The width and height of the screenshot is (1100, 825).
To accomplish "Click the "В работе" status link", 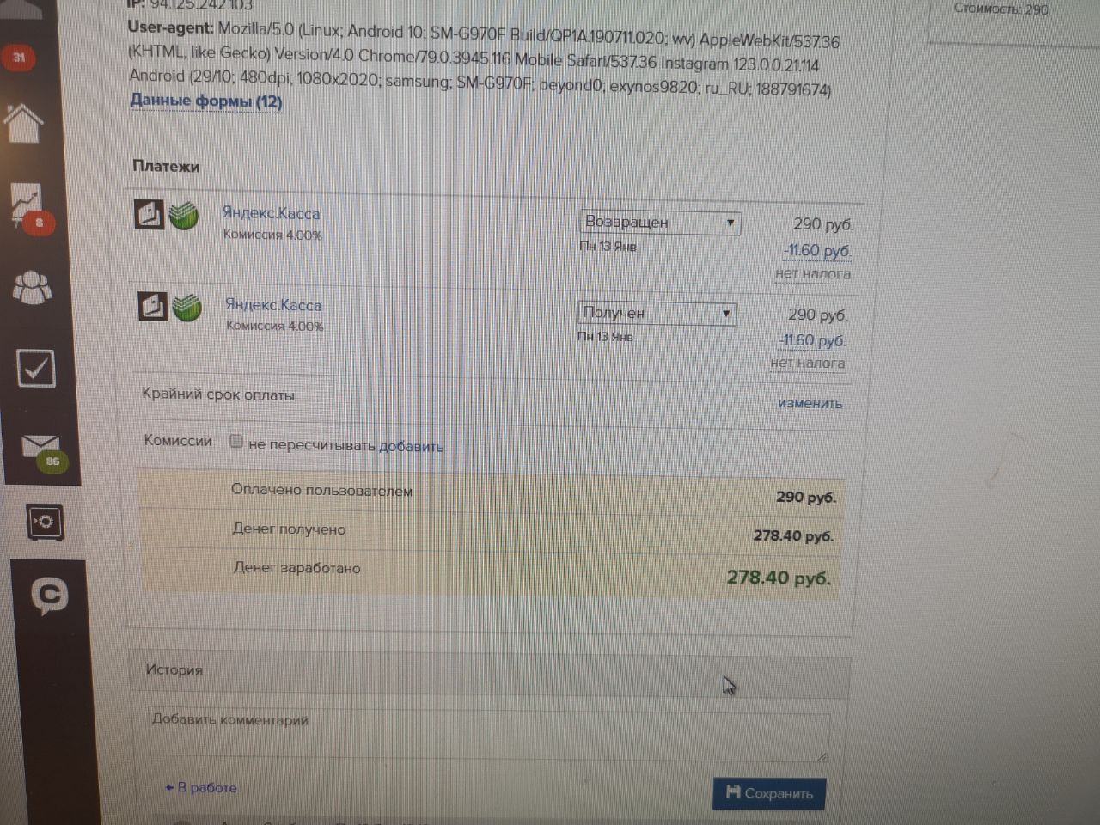I will tap(201, 787).
